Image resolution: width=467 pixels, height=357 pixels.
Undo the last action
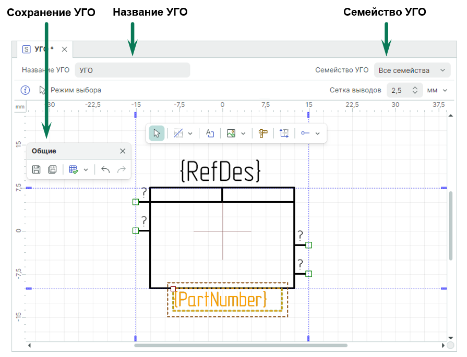(x=105, y=169)
